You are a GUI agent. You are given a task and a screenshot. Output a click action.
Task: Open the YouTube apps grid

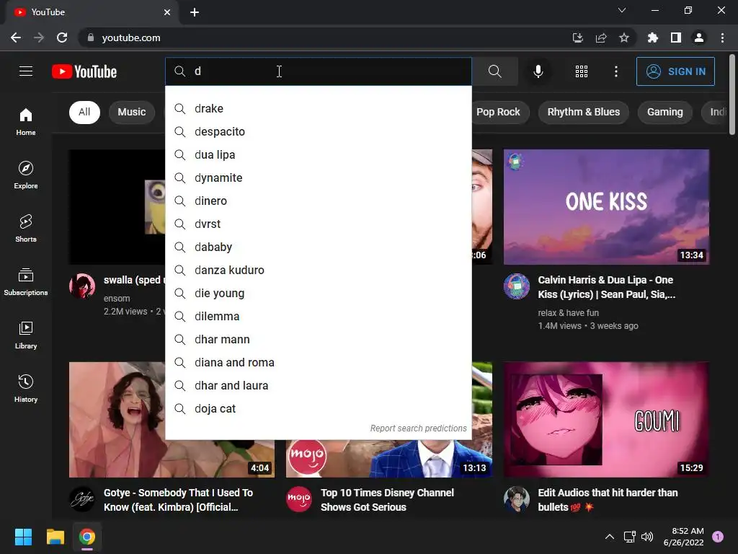click(582, 71)
